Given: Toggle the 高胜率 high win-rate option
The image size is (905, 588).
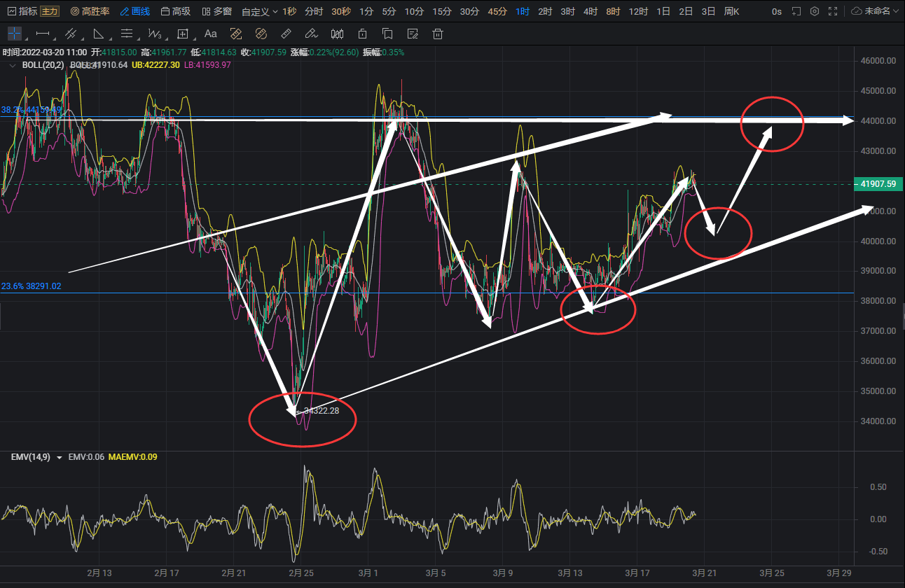Looking at the screenshot, I should (x=90, y=11).
